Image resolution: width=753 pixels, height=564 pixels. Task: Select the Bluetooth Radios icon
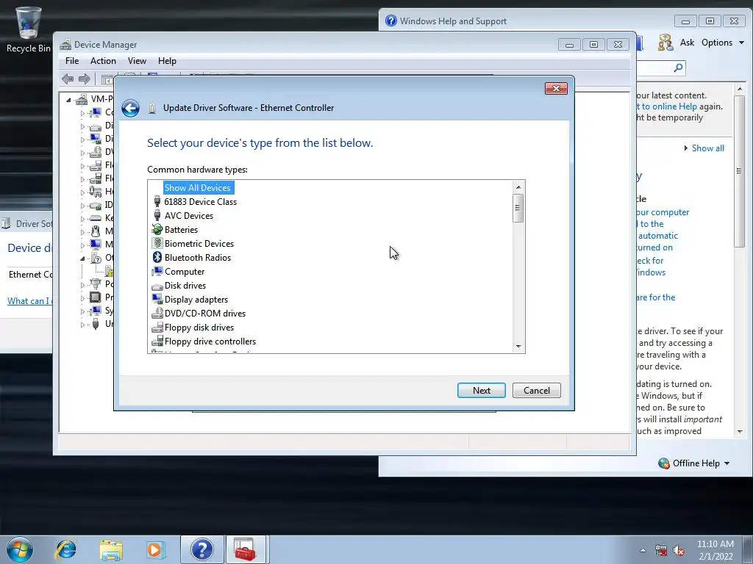[157, 257]
